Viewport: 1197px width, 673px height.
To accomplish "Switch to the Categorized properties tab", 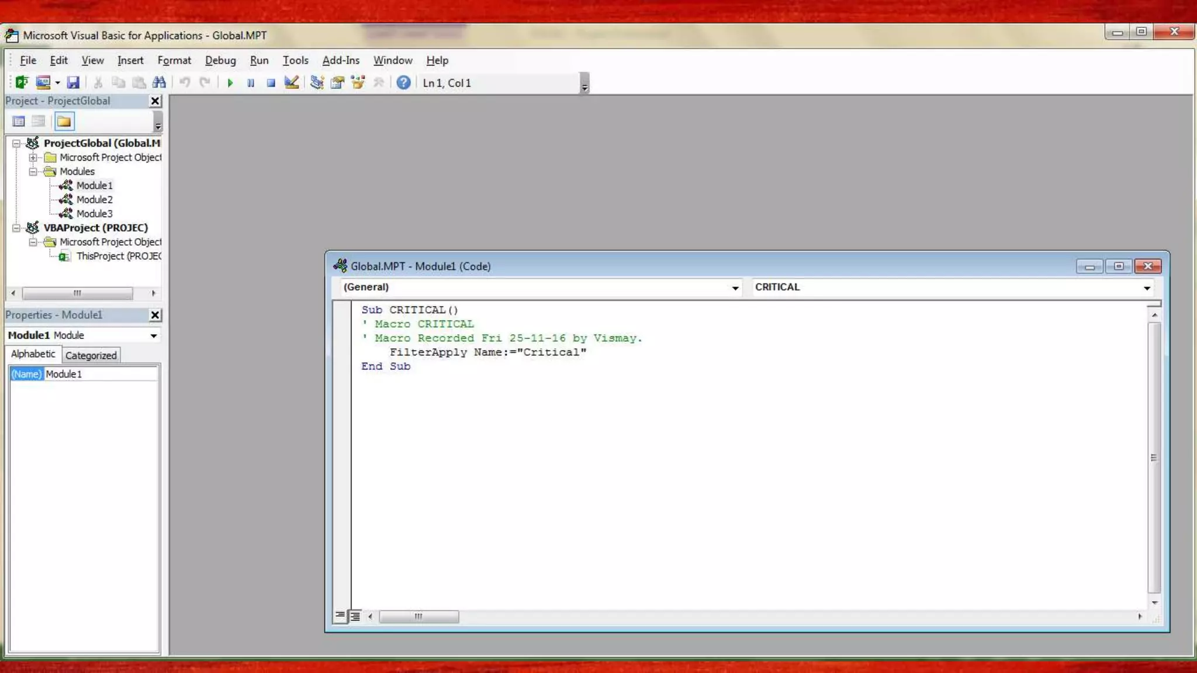I will (x=91, y=355).
